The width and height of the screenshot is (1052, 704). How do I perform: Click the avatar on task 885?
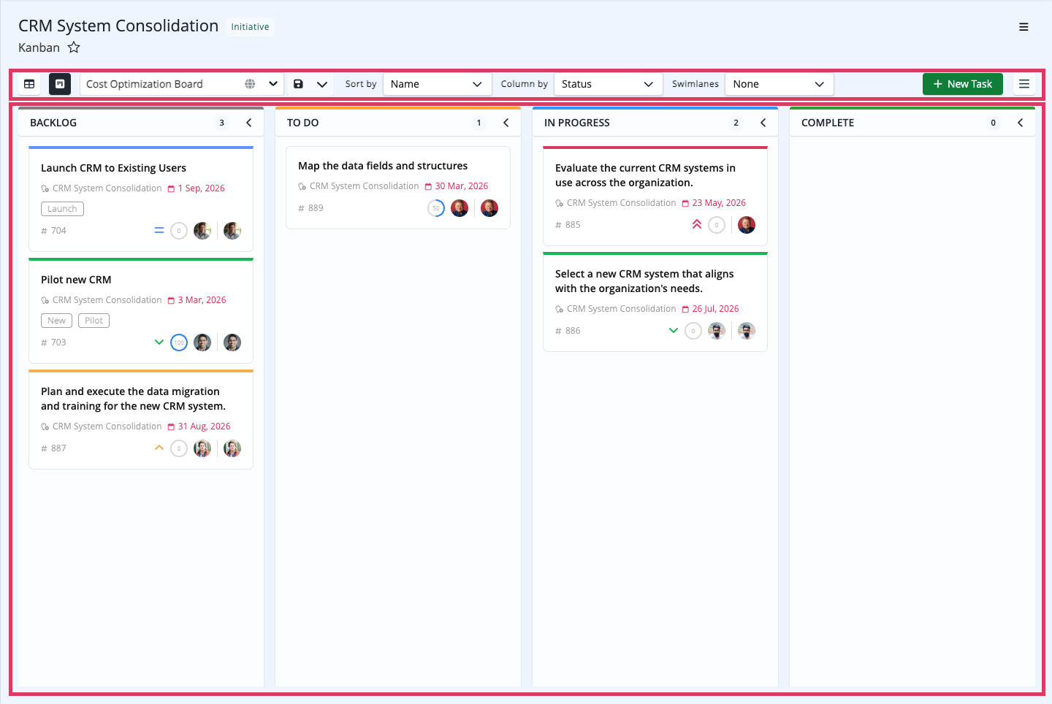(x=747, y=225)
